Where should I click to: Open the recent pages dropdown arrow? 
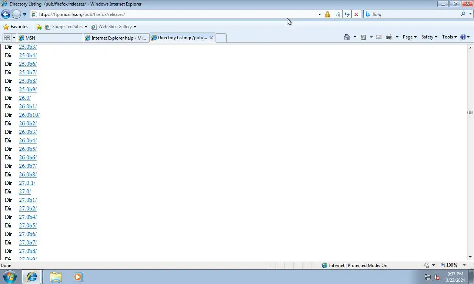tap(24, 14)
